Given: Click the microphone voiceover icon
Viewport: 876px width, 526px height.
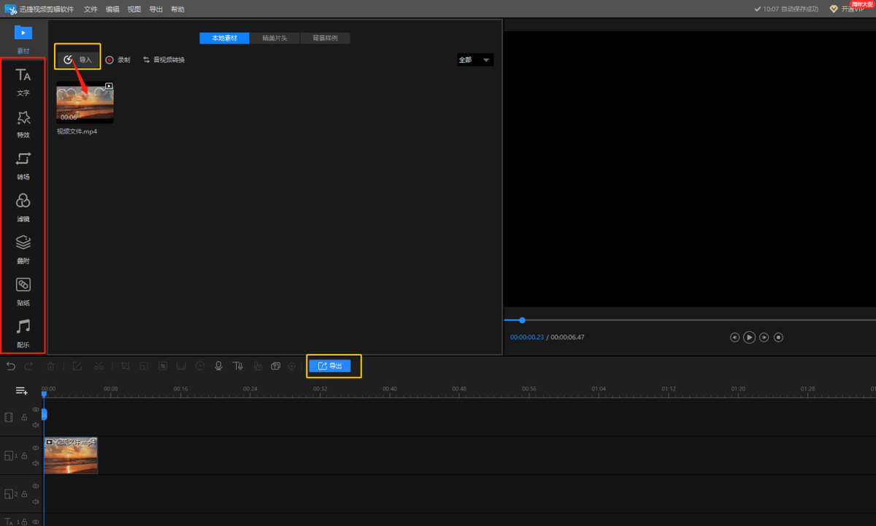Looking at the screenshot, I should [x=218, y=366].
